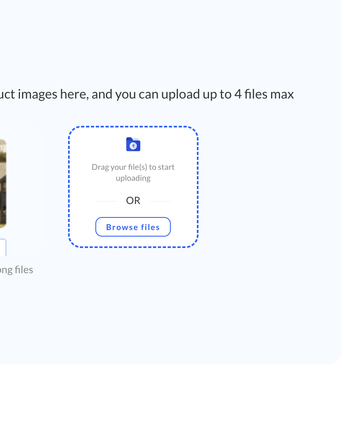344x430 pixels.
Task: Select the uploaded product image thumbnail
Action: (x=3, y=183)
